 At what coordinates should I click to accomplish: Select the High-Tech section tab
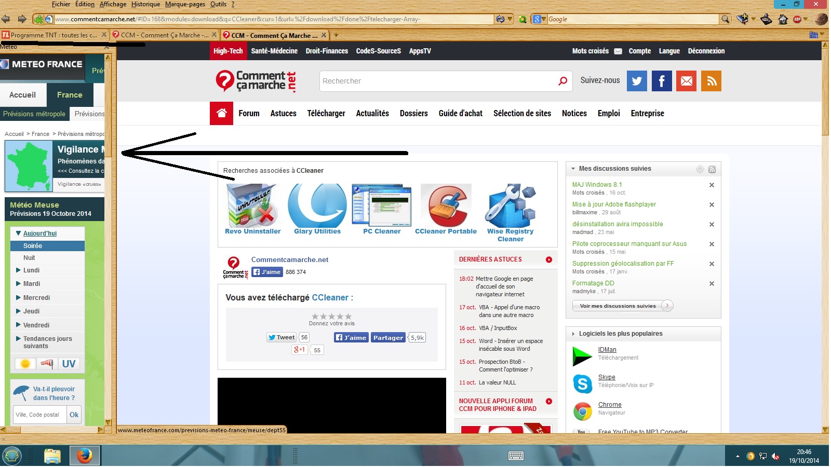coord(228,51)
